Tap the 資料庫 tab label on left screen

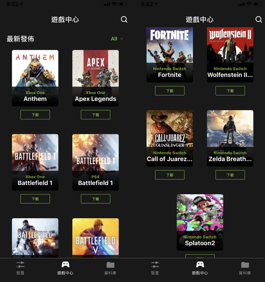pyautogui.click(x=110, y=273)
